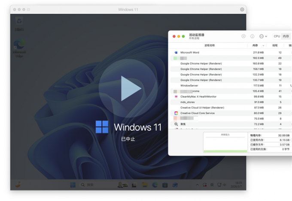This screenshot has width=292, height=201.
Task: Select the Microsoft Word process row
Action: [231, 52]
